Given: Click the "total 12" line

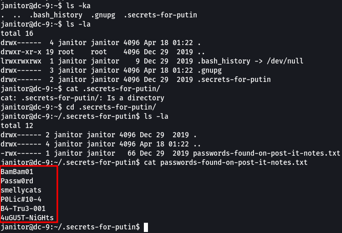Looking at the screenshot, I should [16, 125].
